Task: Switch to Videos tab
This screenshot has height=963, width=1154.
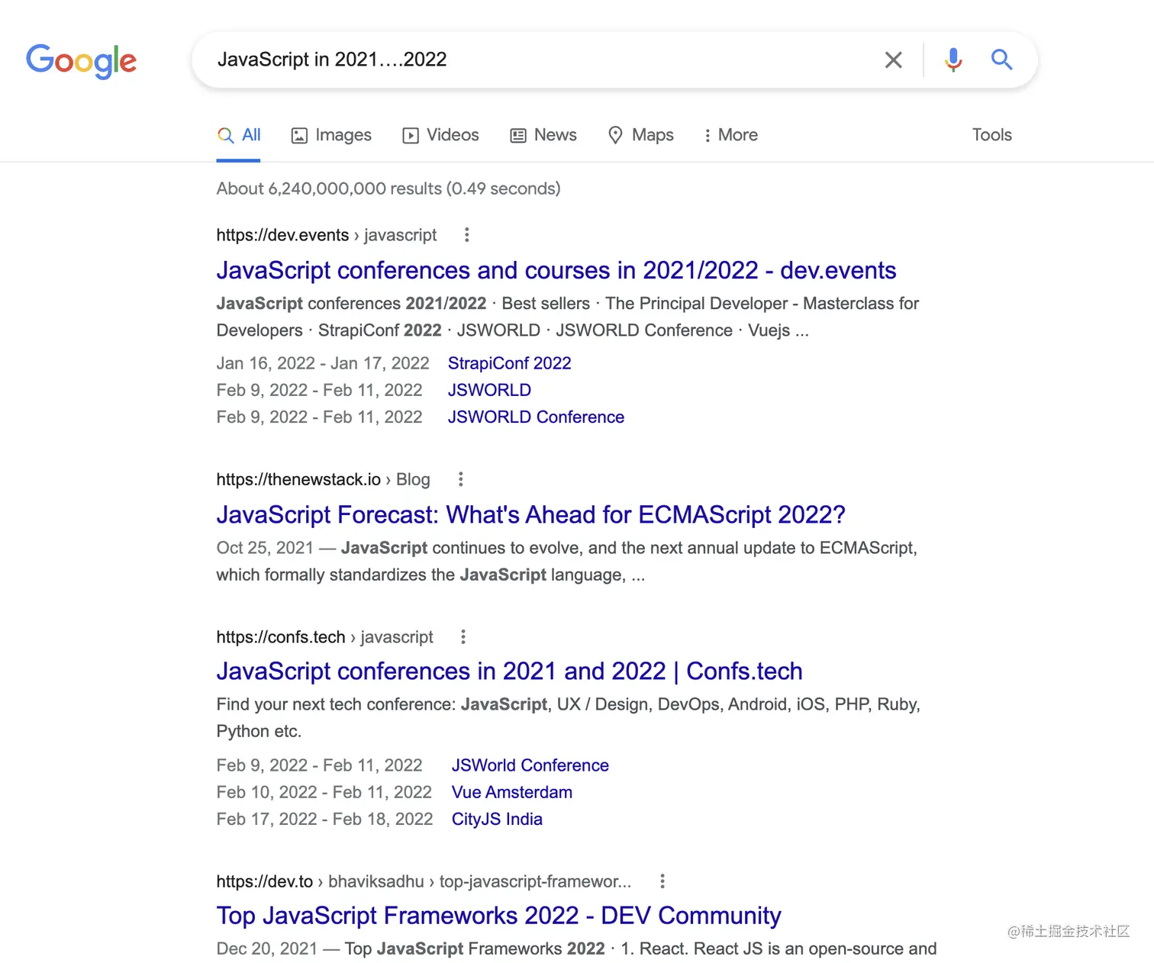Action: [440, 135]
